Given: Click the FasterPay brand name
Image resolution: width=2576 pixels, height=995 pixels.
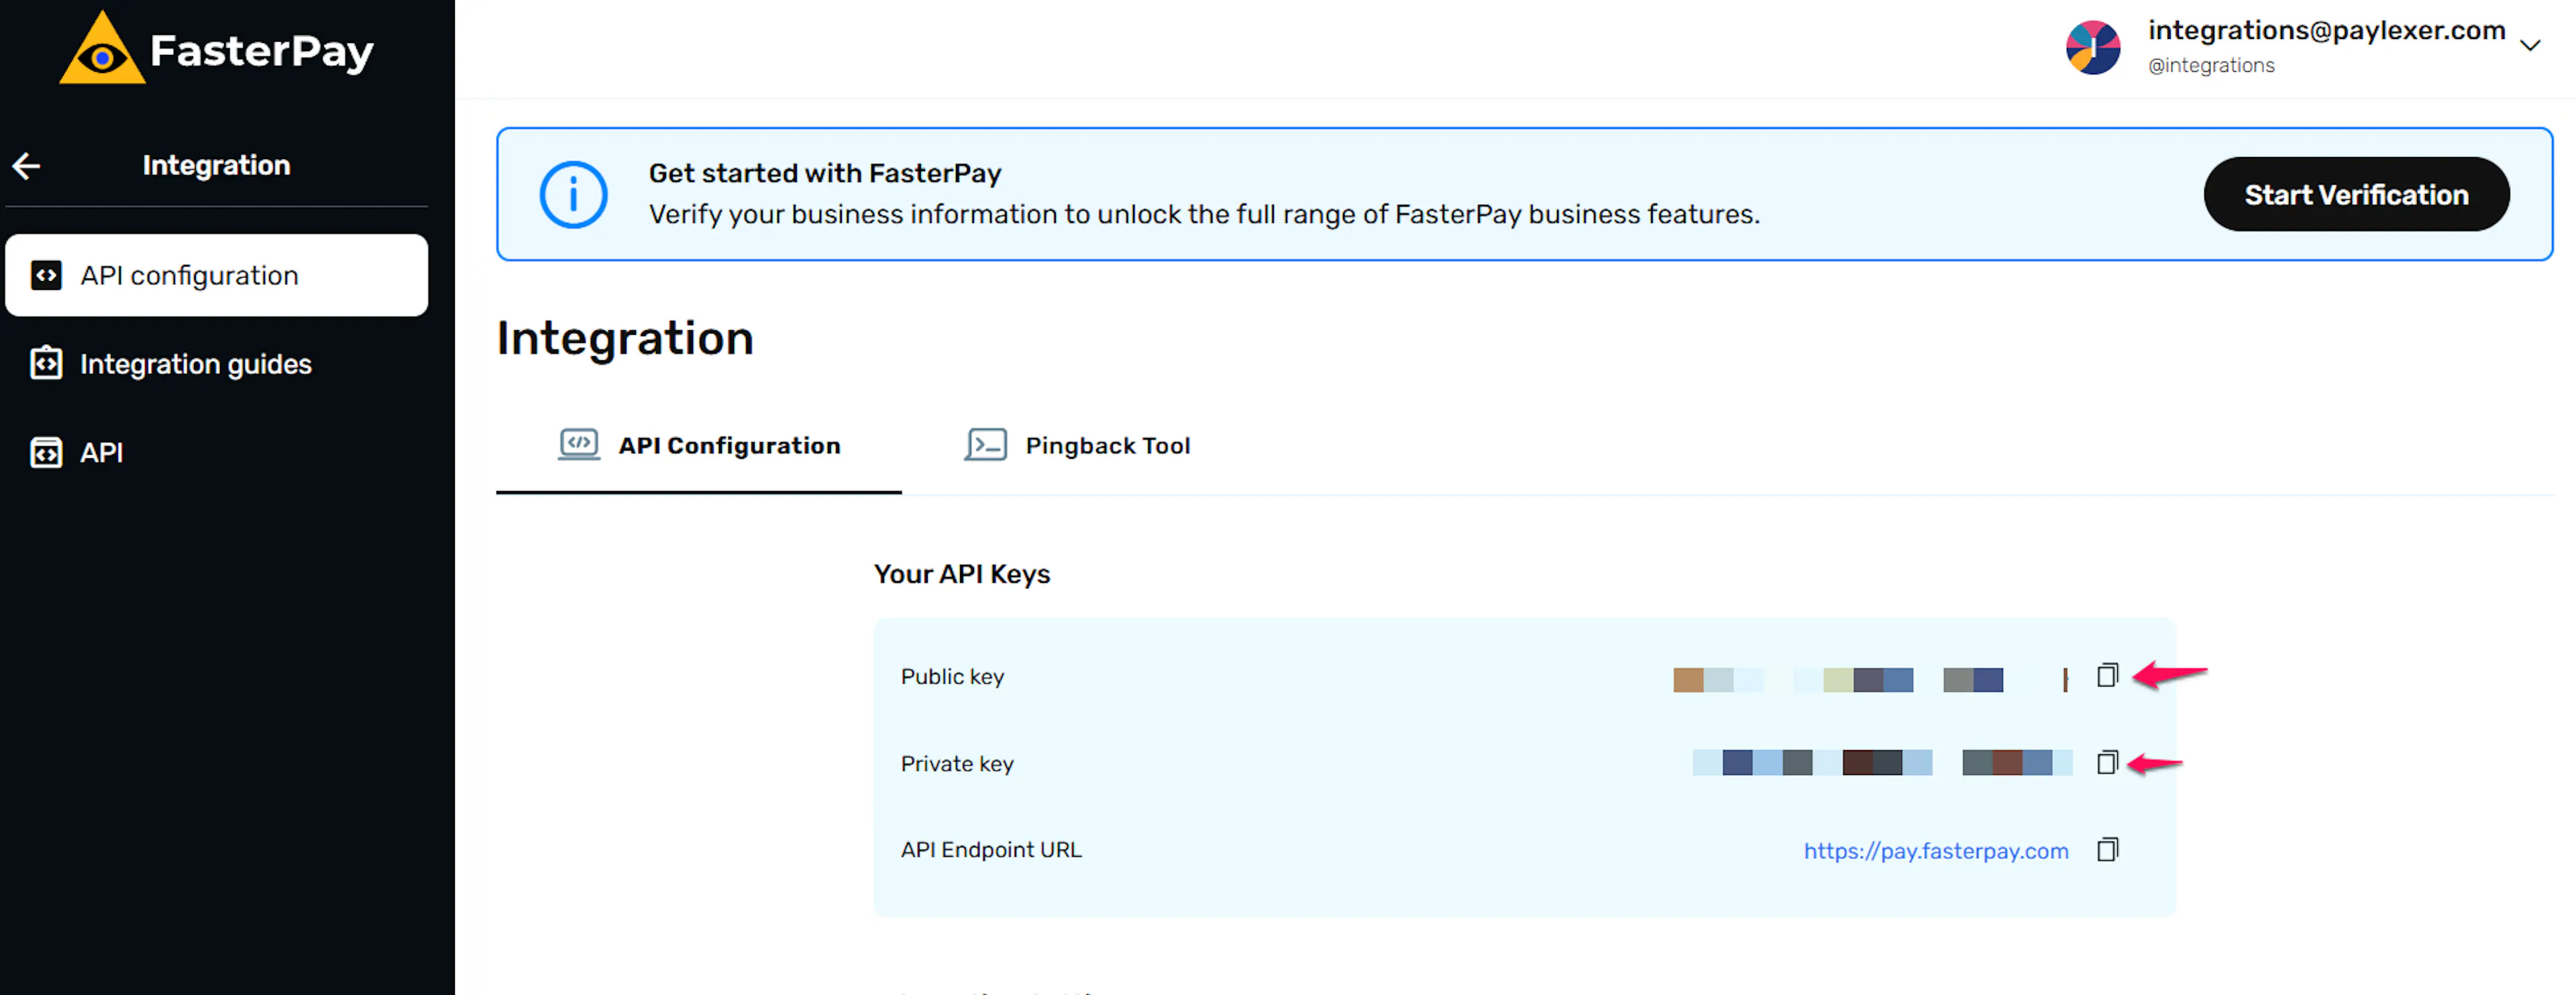Looking at the screenshot, I should [x=262, y=51].
